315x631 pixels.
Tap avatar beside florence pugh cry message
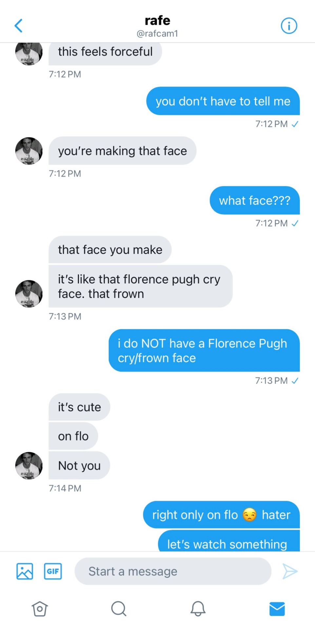(29, 293)
